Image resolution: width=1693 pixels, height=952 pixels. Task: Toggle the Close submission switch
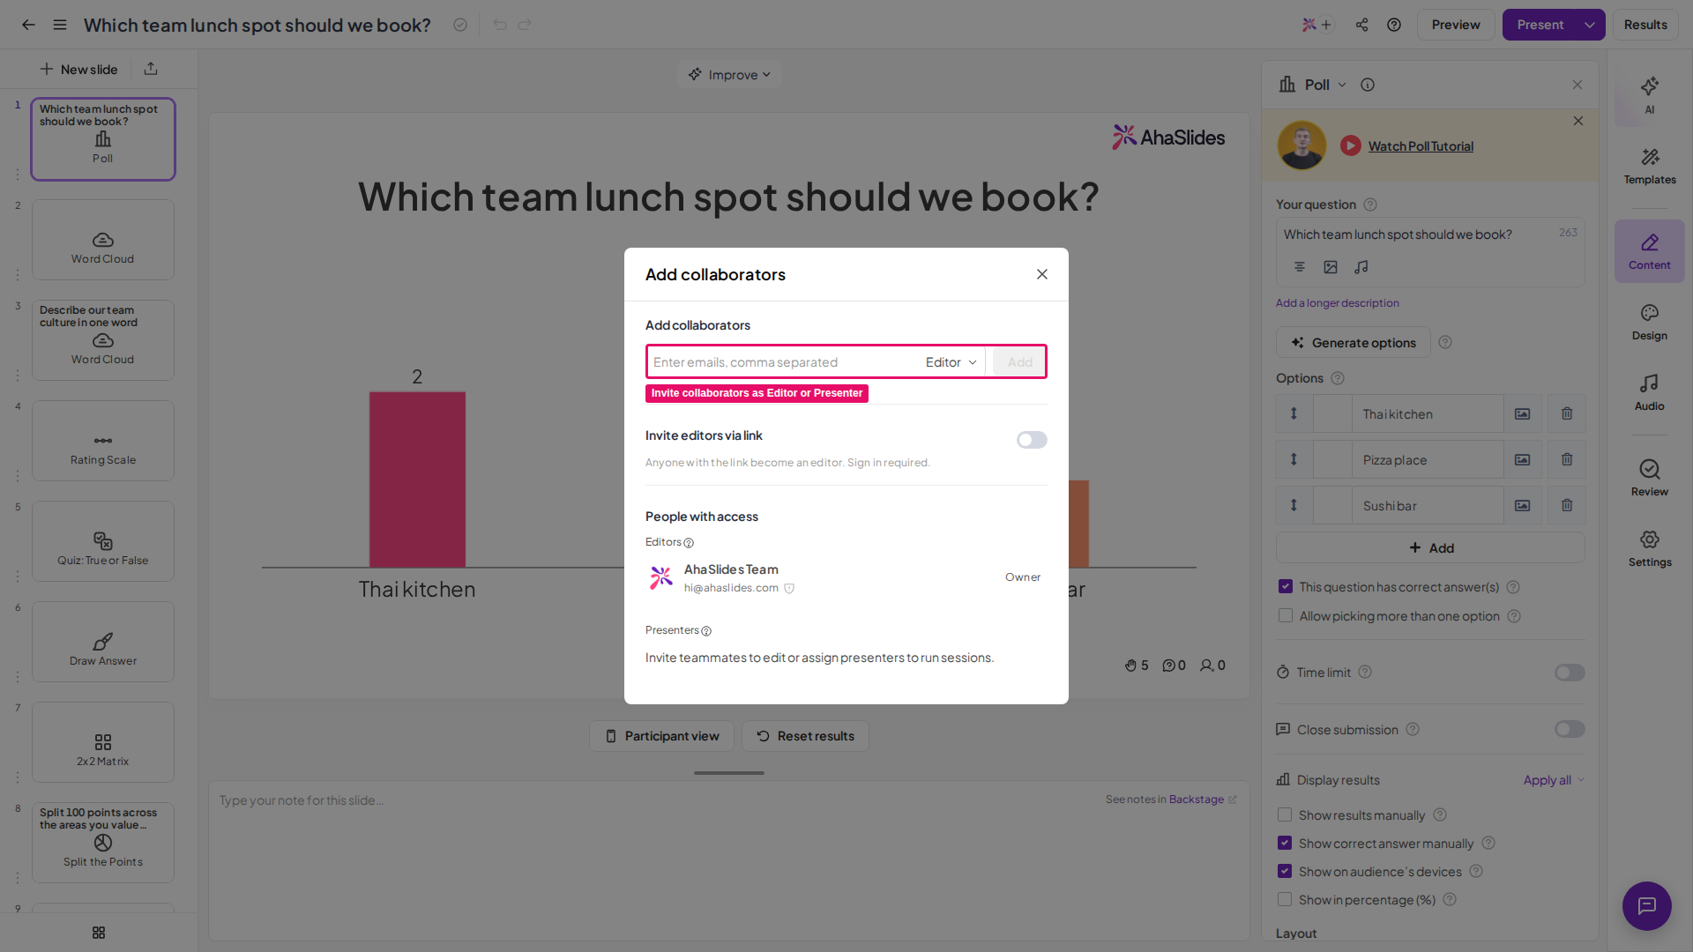pyautogui.click(x=1570, y=729)
